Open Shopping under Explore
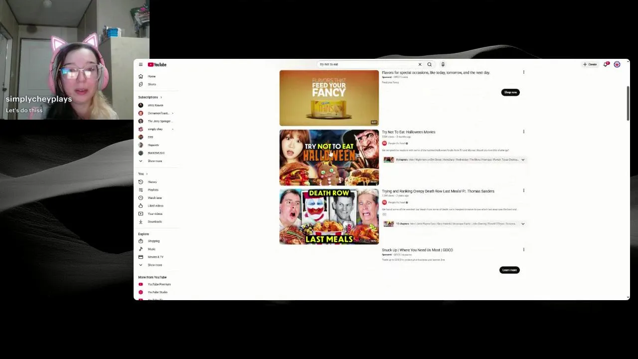Viewport: 638px width, 359px height. coord(154,241)
